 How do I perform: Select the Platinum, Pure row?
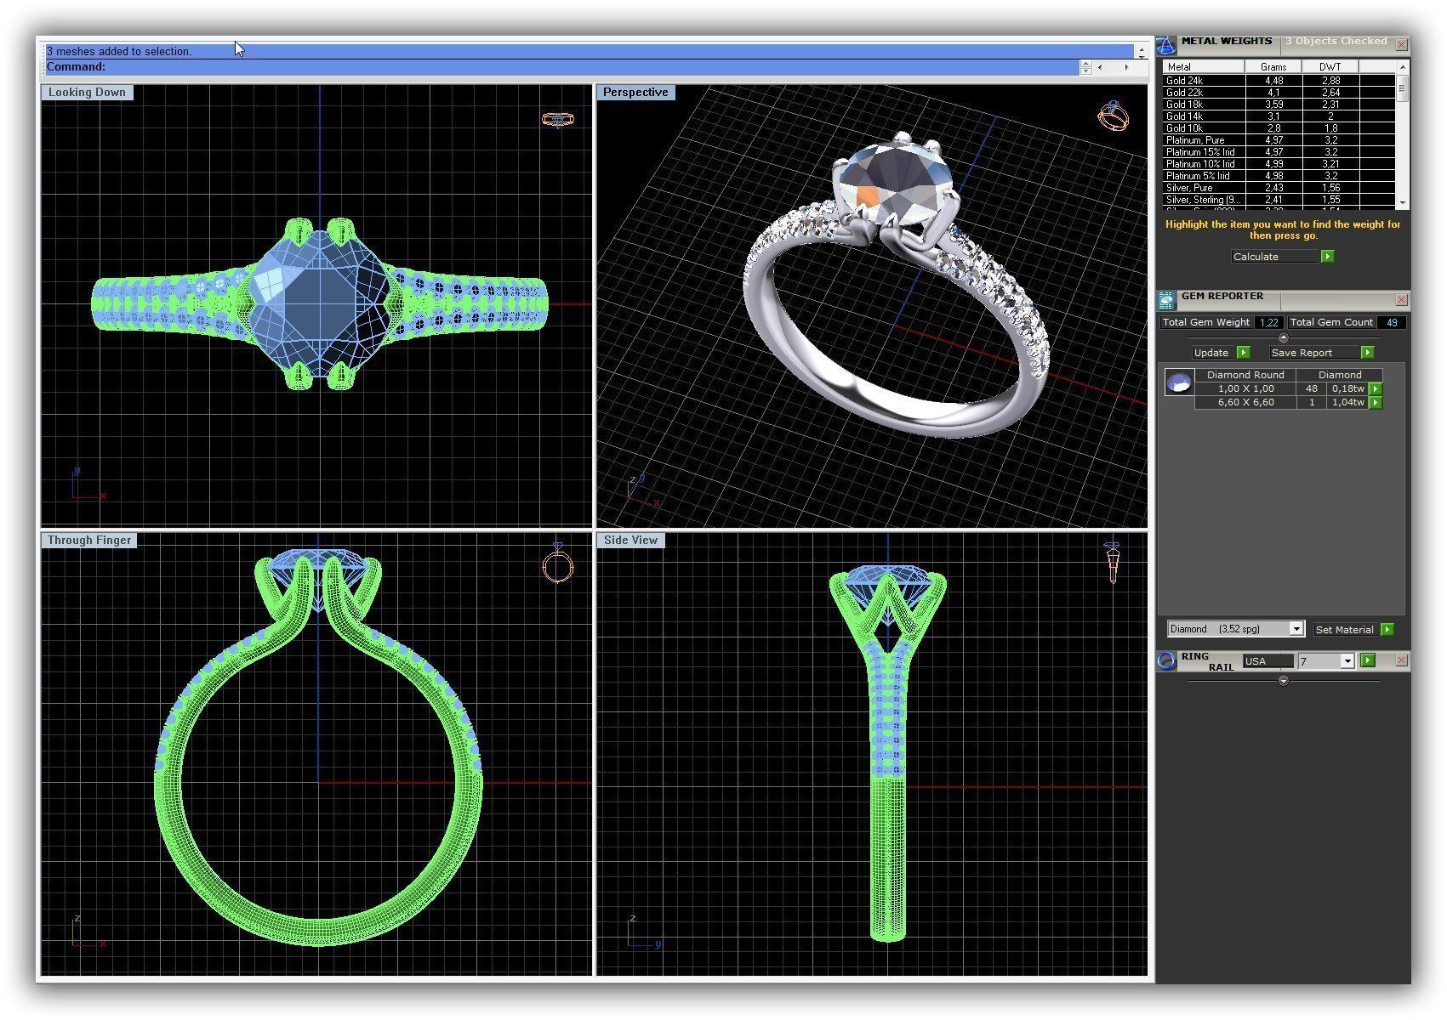pos(1279,140)
